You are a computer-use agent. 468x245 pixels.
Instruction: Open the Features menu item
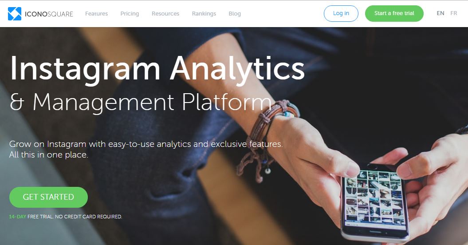(x=96, y=14)
